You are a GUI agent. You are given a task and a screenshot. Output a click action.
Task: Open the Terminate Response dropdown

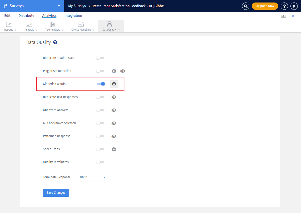[93, 177]
